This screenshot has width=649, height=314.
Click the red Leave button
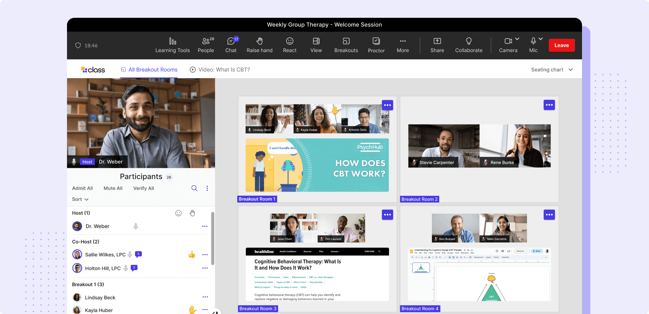pos(561,45)
